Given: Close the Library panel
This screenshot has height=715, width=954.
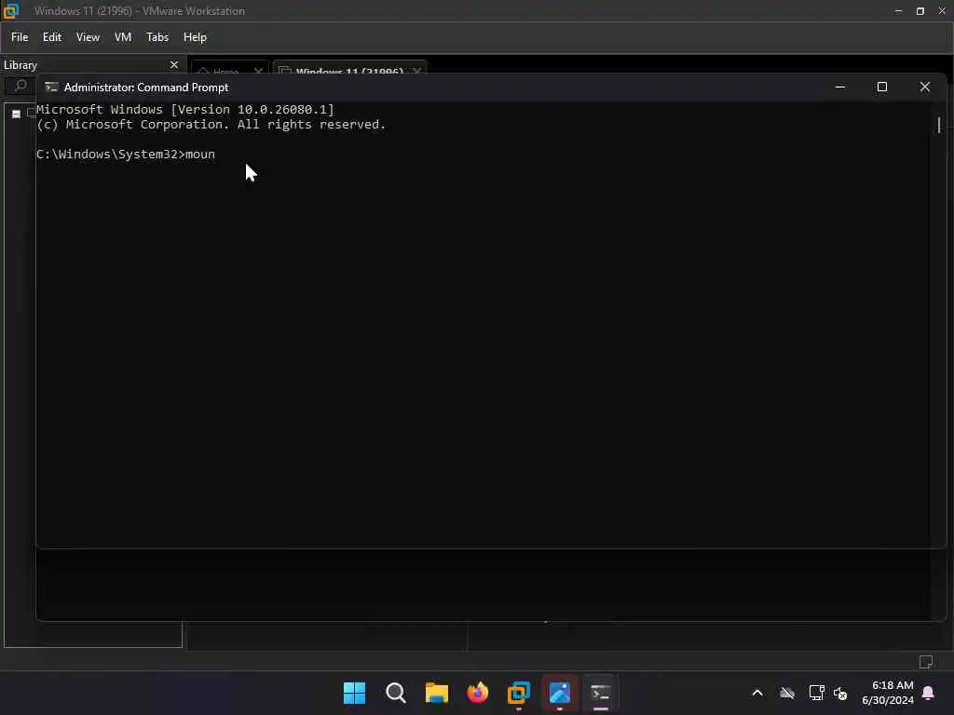Looking at the screenshot, I should [174, 64].
